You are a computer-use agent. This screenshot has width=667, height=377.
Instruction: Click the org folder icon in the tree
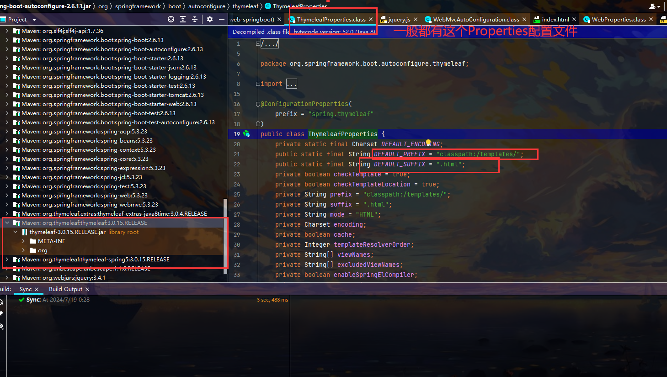click(x=33, y=250)
